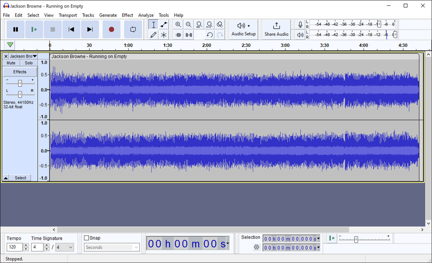Open the Seconds snap unit dropdown

112,247
